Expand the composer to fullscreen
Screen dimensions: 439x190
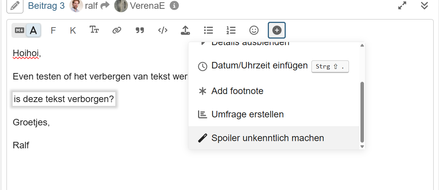tap(402, 6)
